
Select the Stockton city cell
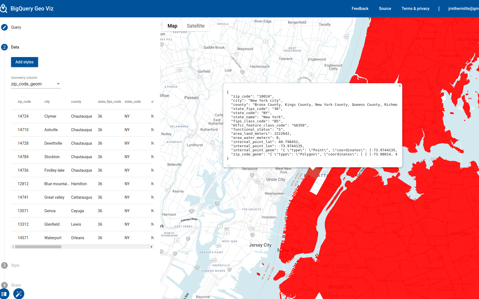click(52, 157)
